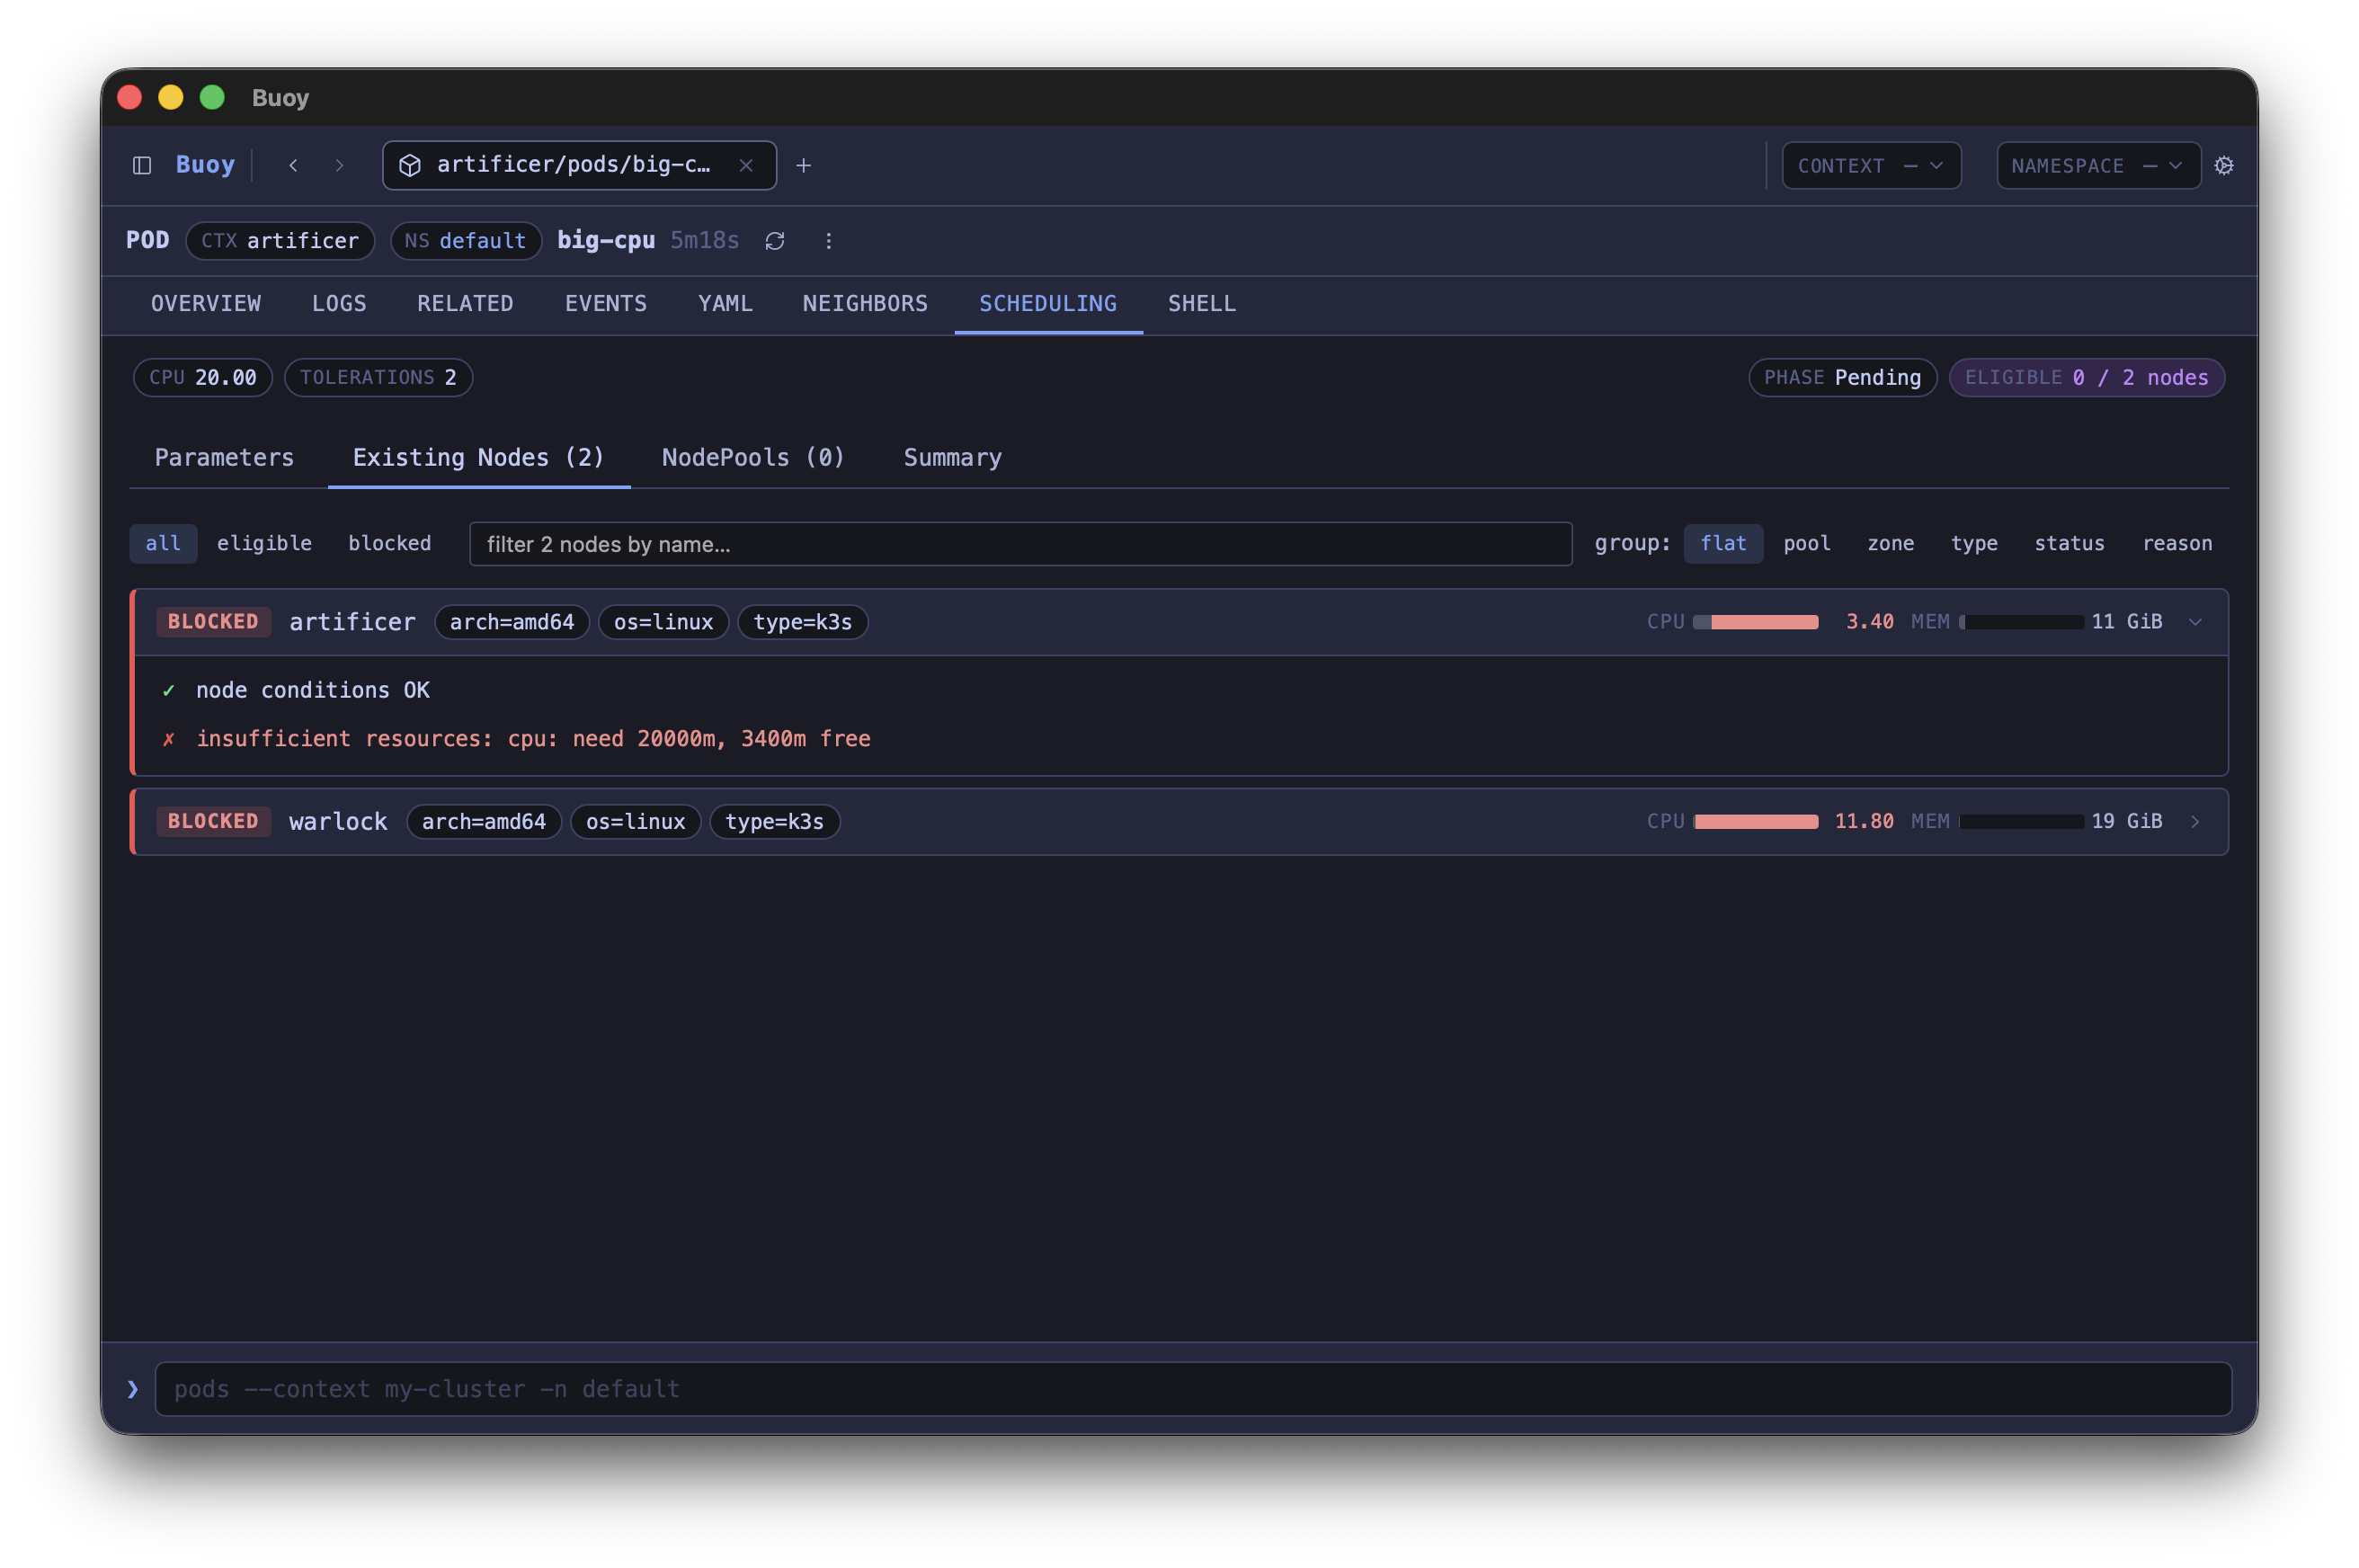This screenshot has width=2359, height=1568.
Task: Switch to the OVERVIEW tab
Action: (x=206, y=303)
